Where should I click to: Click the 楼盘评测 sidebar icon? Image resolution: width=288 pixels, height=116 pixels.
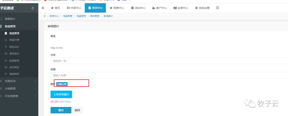click(x=6, y=40)
